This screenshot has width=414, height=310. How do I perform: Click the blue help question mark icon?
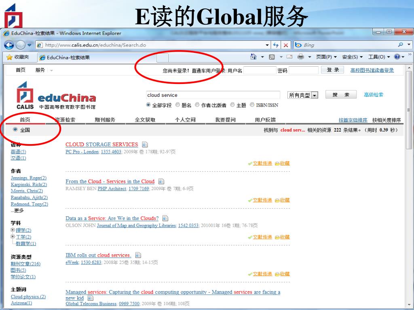pos(397,57)
